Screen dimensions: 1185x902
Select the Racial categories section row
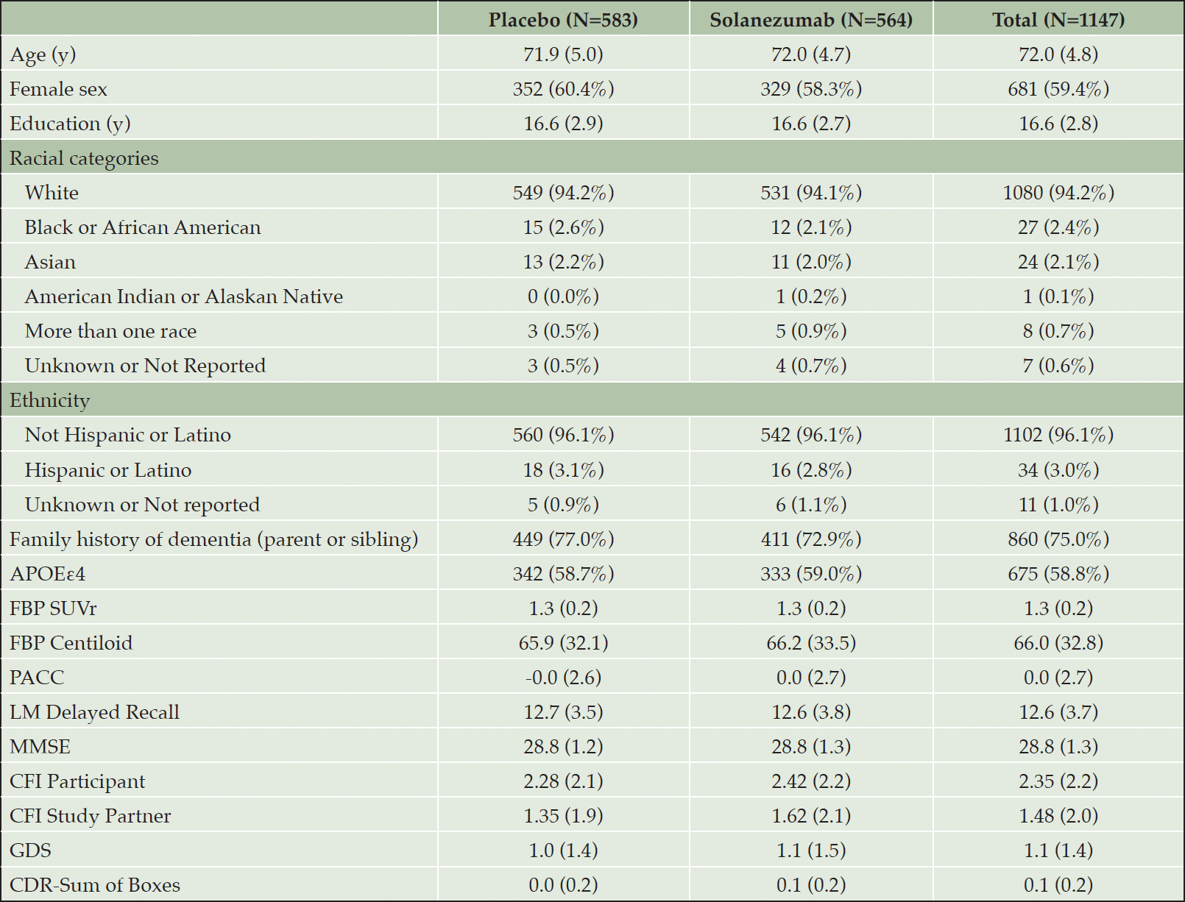[x=592, y=157]
